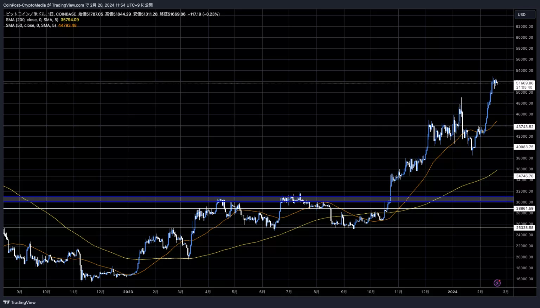Select the 43743.52 horizontal line label
This screenshot has width=540, height=308.
coord(525,127)
